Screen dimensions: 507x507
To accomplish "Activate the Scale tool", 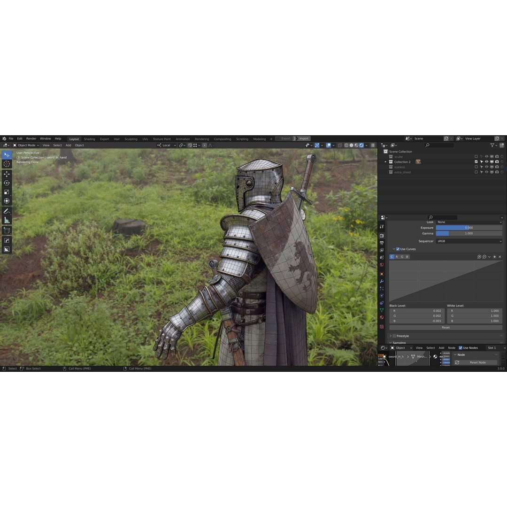I will point(7,192).
